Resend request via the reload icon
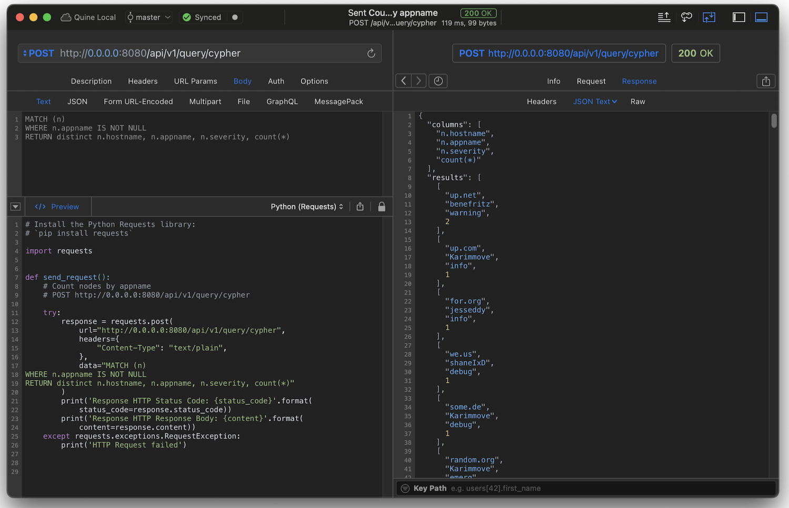 click(371, 53)
